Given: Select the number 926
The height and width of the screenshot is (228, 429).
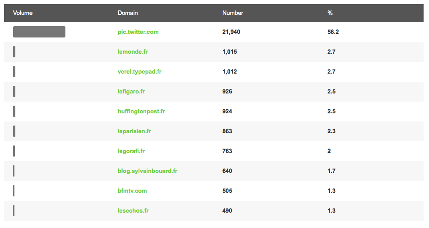Looking at the screenshot, I should [227, 91].
